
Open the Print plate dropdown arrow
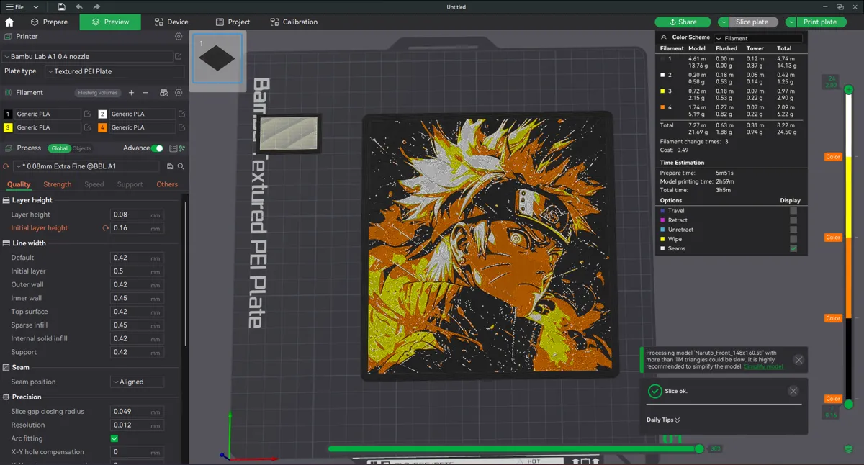(x=791, y=22)
